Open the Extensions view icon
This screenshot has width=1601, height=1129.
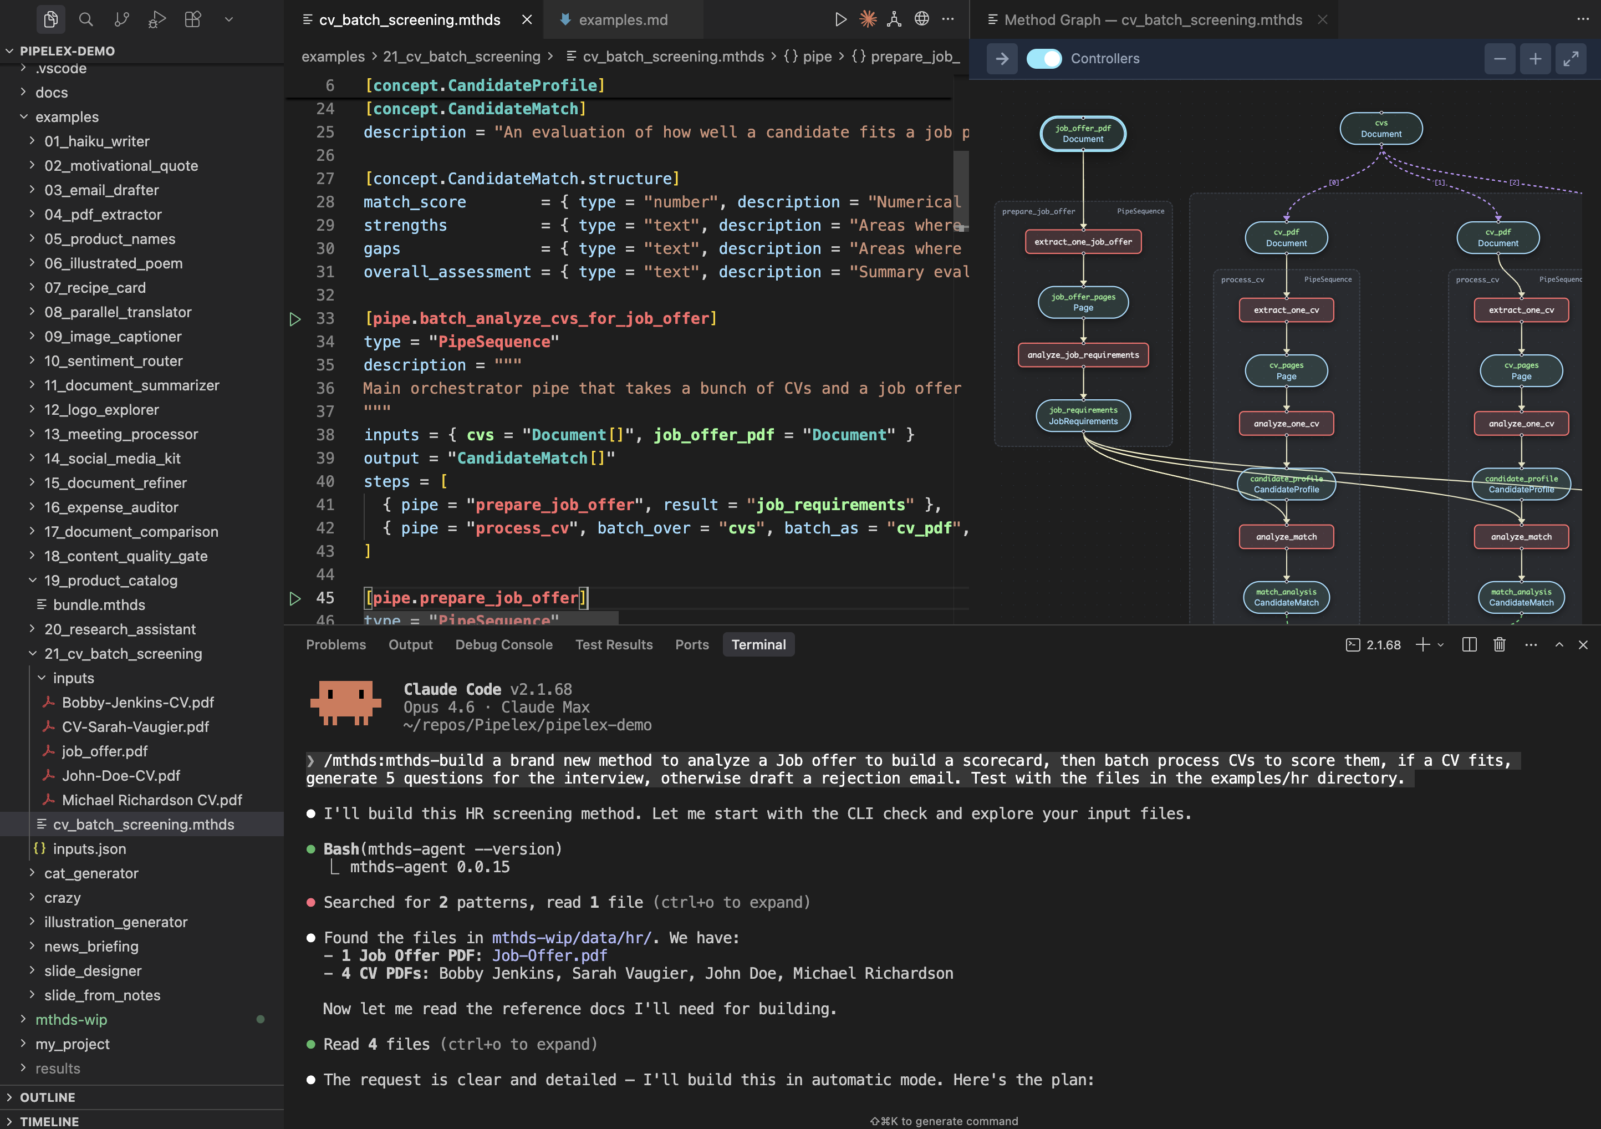pyautogui.click(x=192, y=19)
